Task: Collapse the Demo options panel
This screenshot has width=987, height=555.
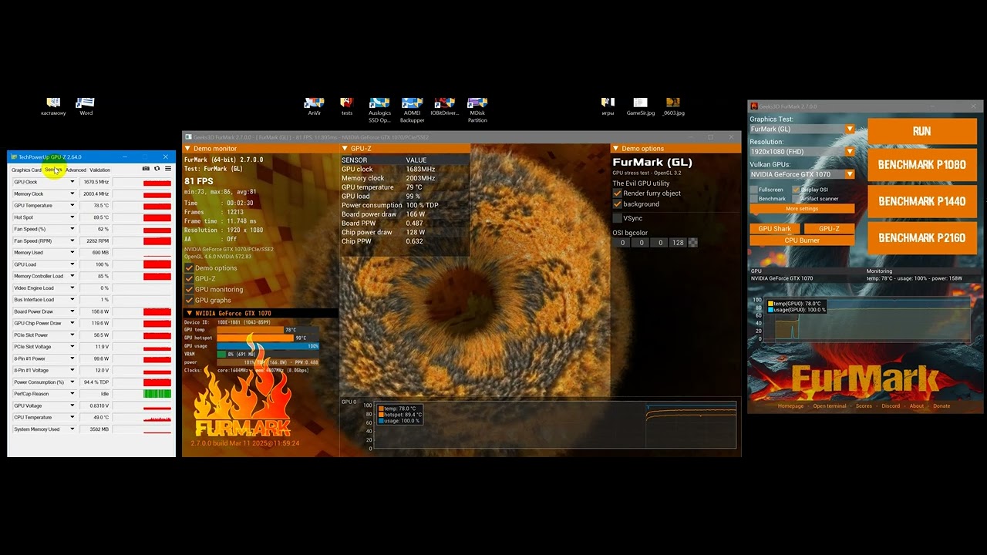Action: pyautogui.click(x=615, y=149)
